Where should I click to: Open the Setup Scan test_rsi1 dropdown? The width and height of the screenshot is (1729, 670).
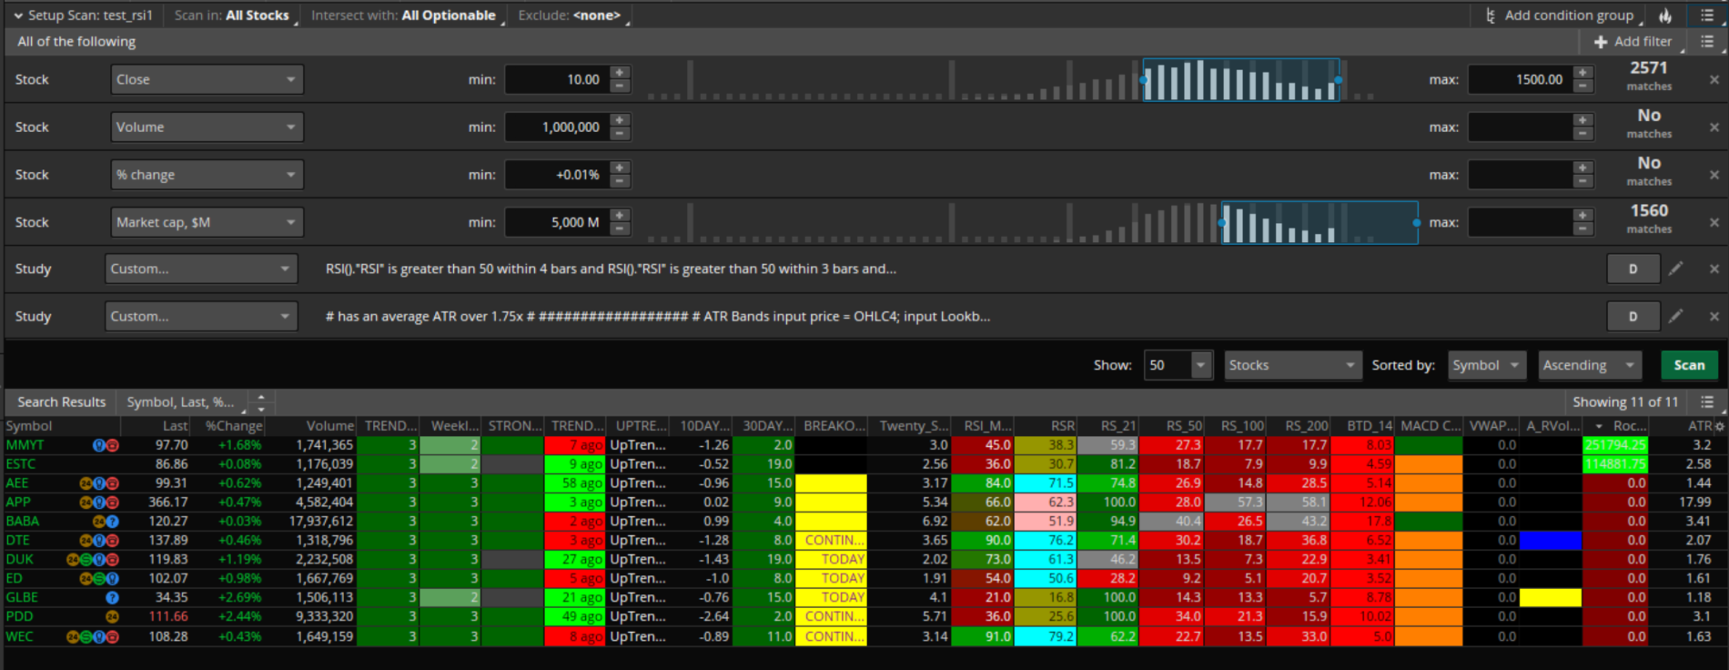83,15
